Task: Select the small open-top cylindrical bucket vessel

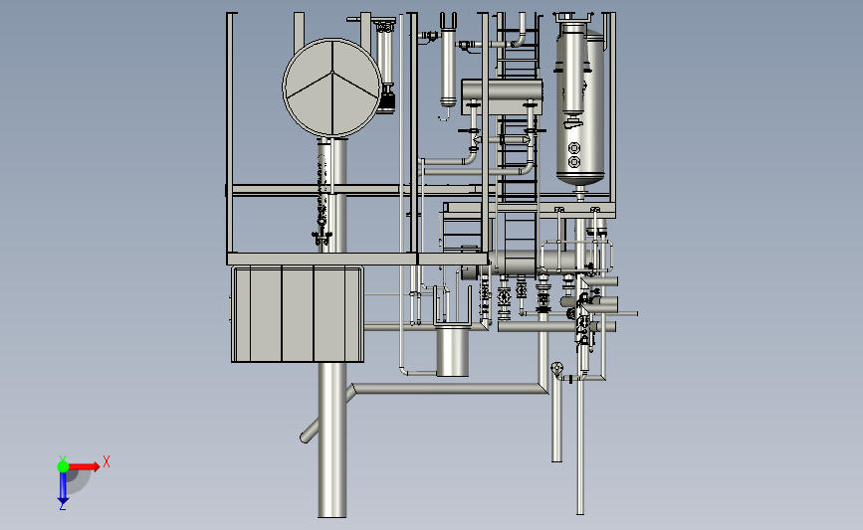Action: 453,351
